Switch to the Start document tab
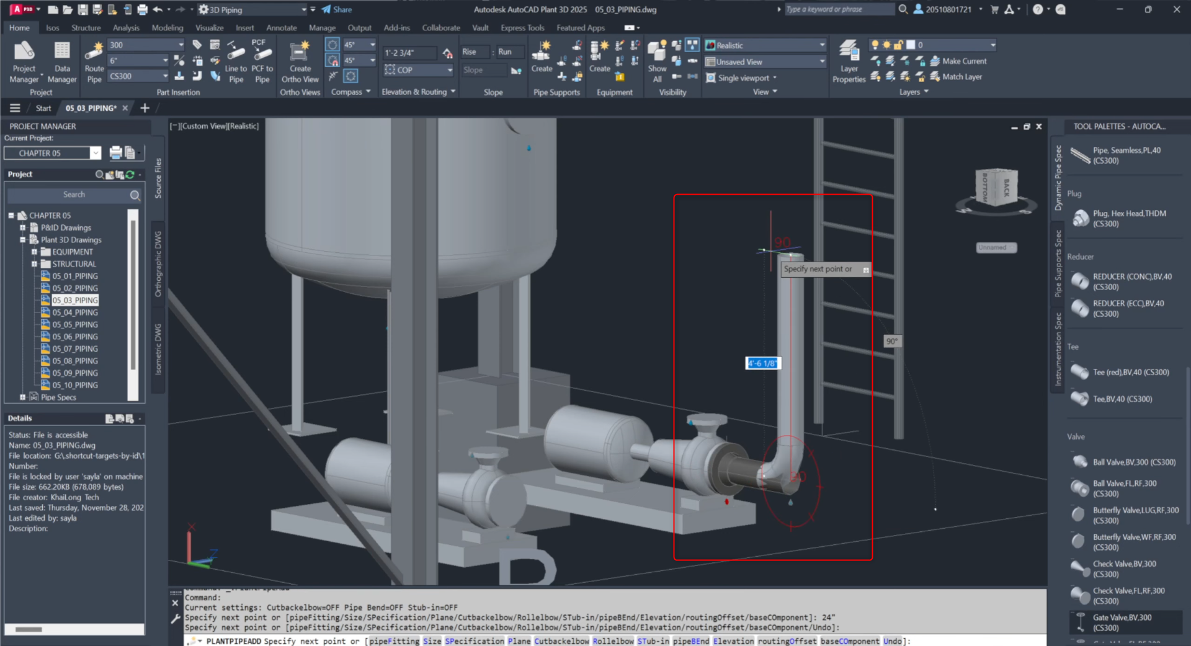 (43, 108)
